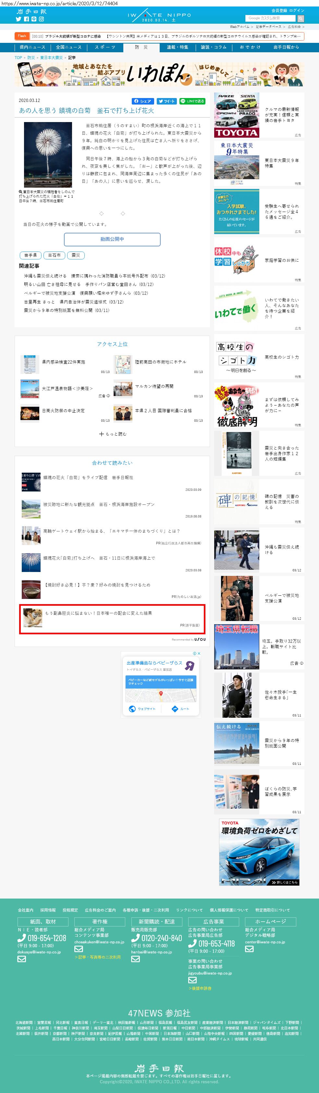This screenshot has height=1093, width=319.
Task: Open the 東日本大震災9年特集 sidebar thumbnail
Action: click(x=237, y=163)
